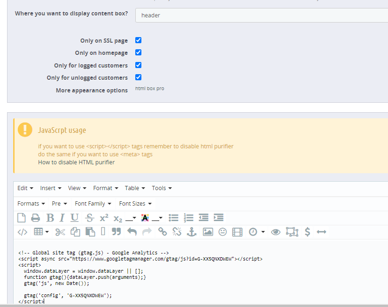The image size is (388, 307).
Task: Click the Redo arrow icon
Action: [x=147, y=232]
